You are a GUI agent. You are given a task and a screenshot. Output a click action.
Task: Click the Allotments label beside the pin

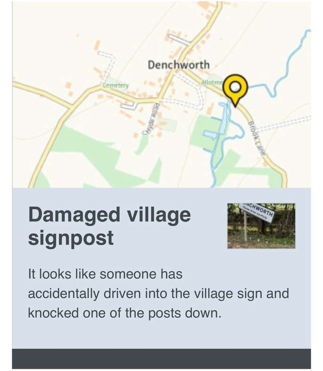click(209, 82)
